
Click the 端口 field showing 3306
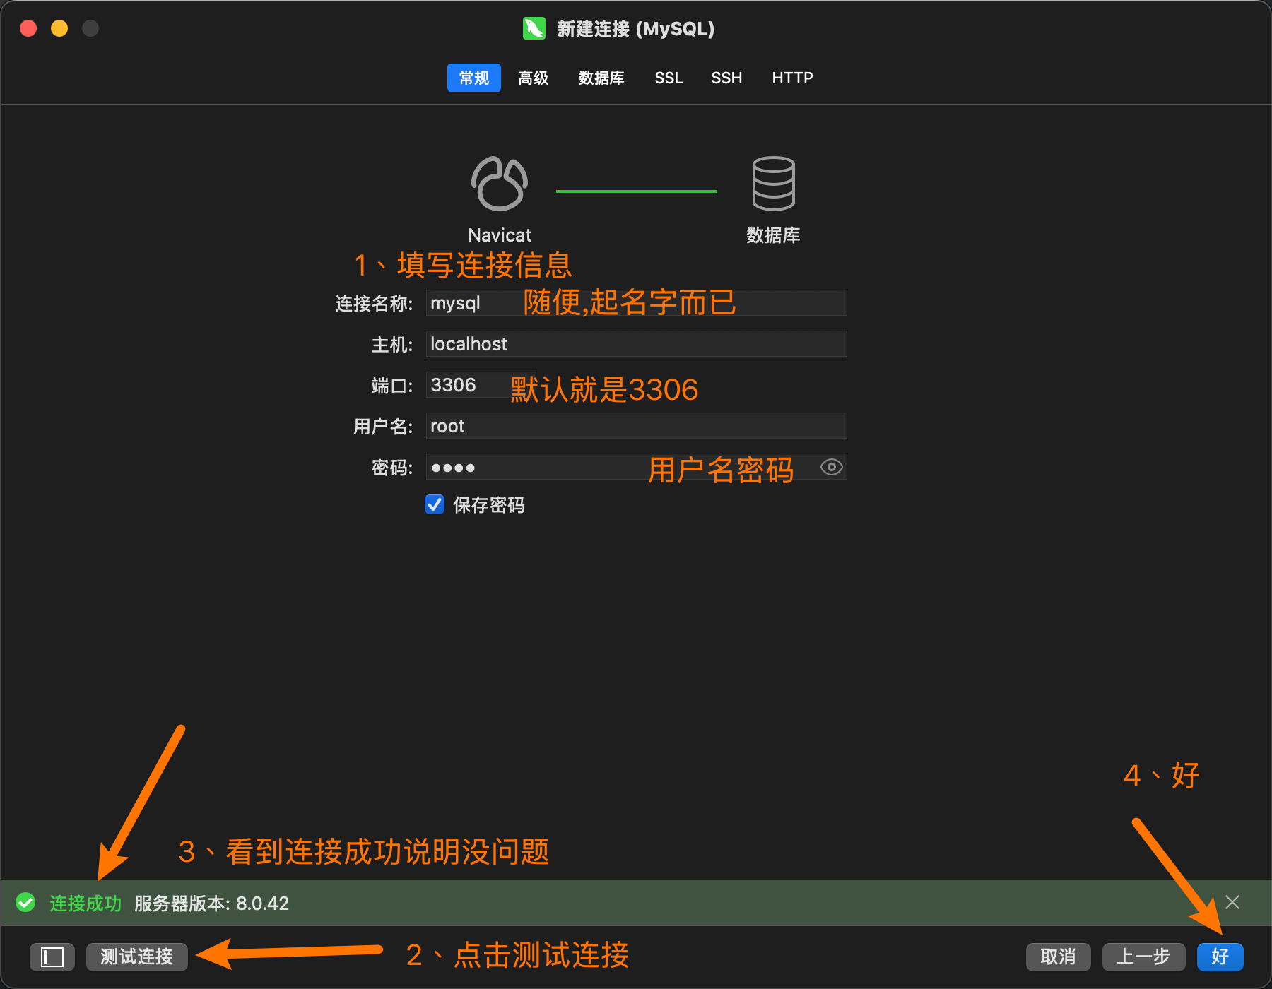(481, 385)
